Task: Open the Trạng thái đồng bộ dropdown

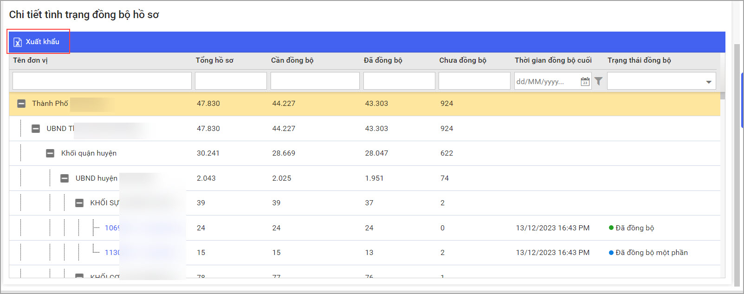Action: tap(661, 81)
